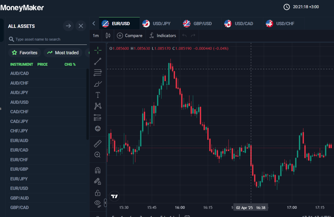Select EUR/USD from the asset list
The width and height of the screenshot is (334, 217).
click(47, 188)
